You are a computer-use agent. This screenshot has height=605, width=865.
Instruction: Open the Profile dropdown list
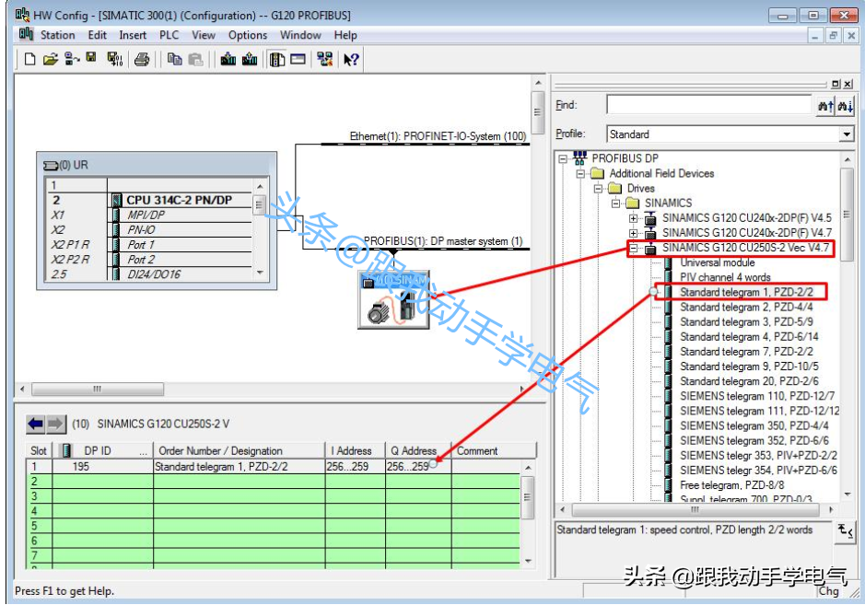click(847, 134)
